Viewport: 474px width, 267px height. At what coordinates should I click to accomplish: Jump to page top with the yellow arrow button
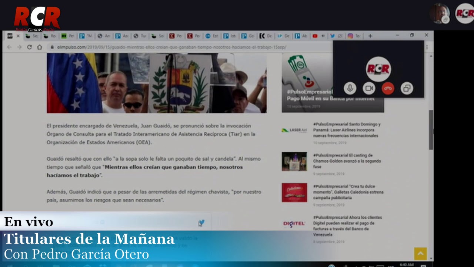point(420,254)
